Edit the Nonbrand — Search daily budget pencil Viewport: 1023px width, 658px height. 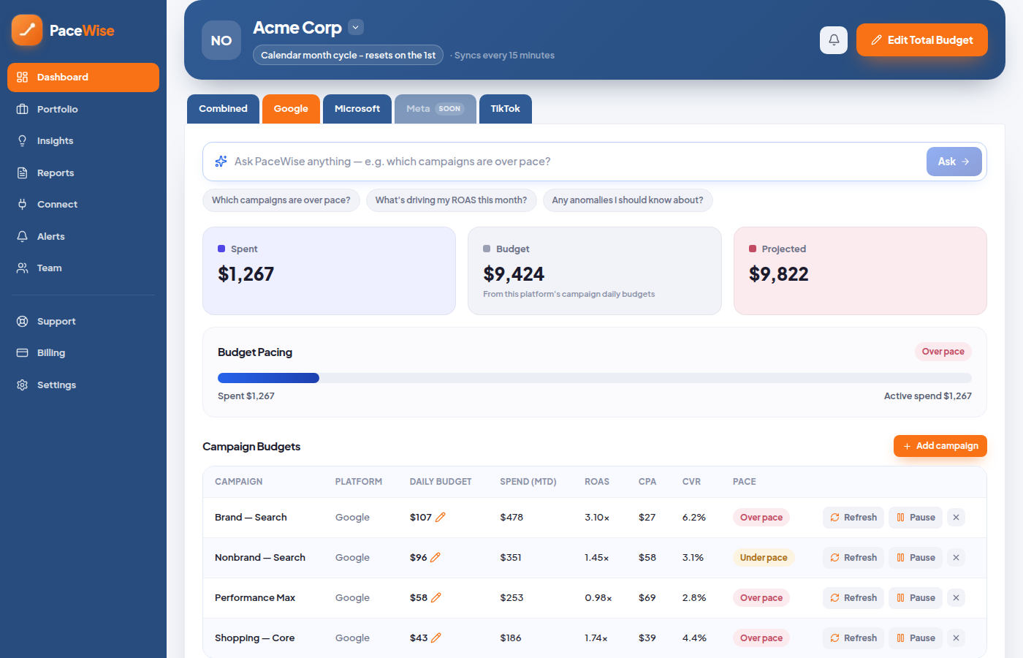tap(436, 558)
